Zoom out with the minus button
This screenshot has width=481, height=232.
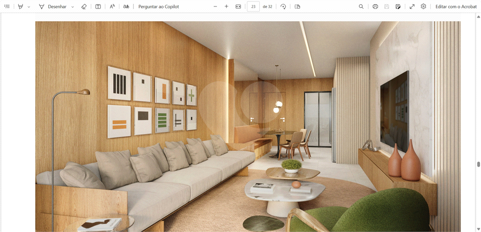(215, 7)
